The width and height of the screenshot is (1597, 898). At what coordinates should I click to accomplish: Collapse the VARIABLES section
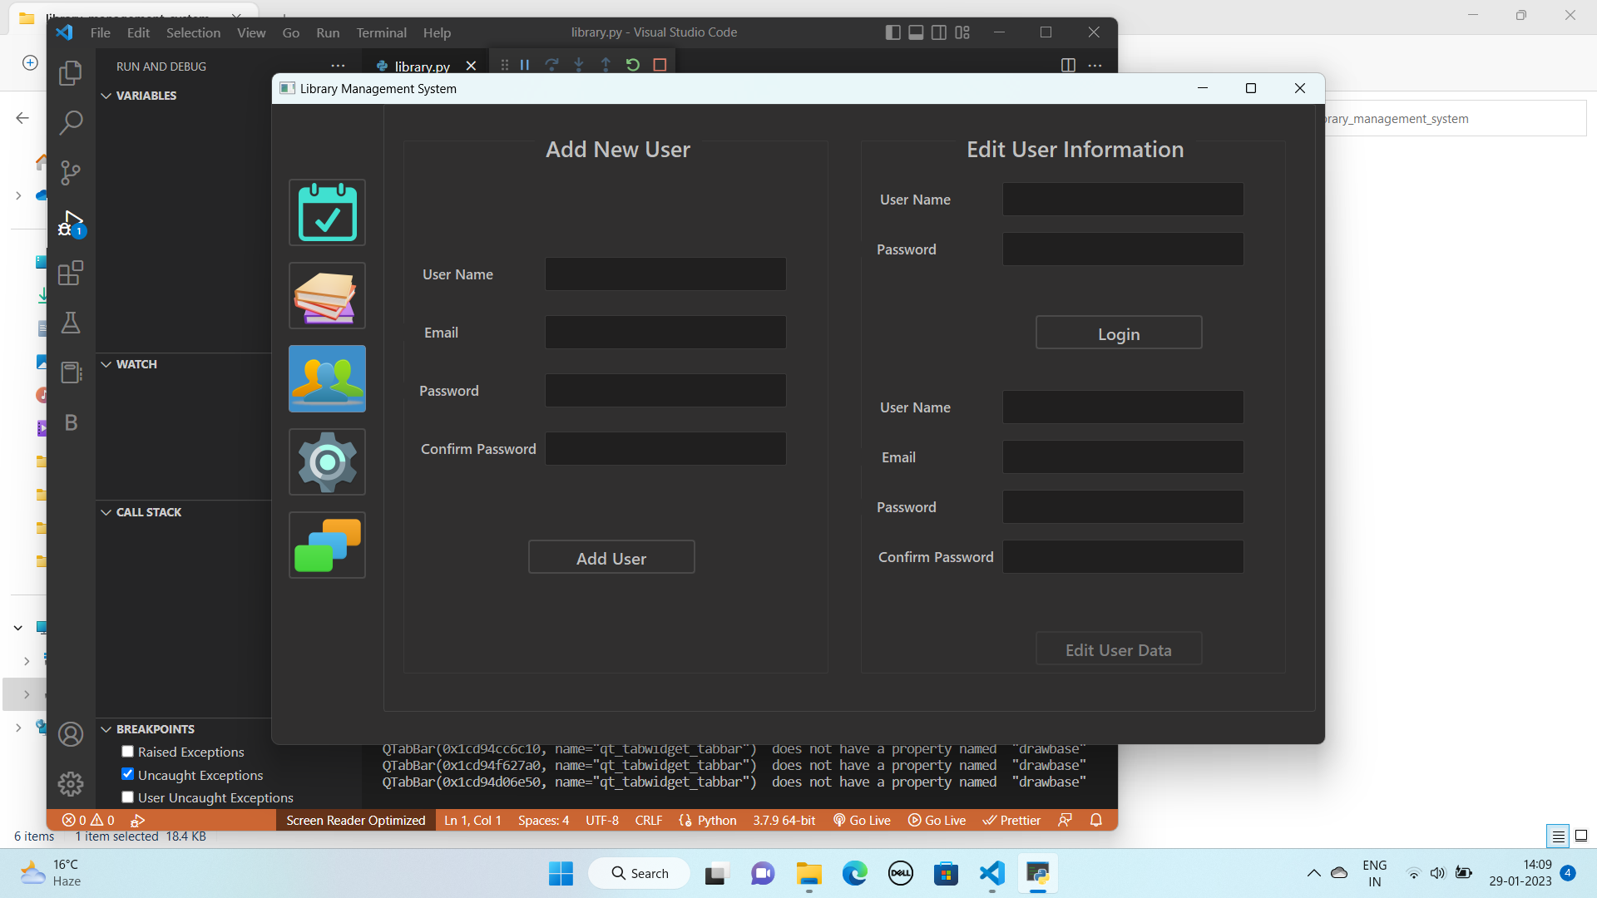pos(106,96)
